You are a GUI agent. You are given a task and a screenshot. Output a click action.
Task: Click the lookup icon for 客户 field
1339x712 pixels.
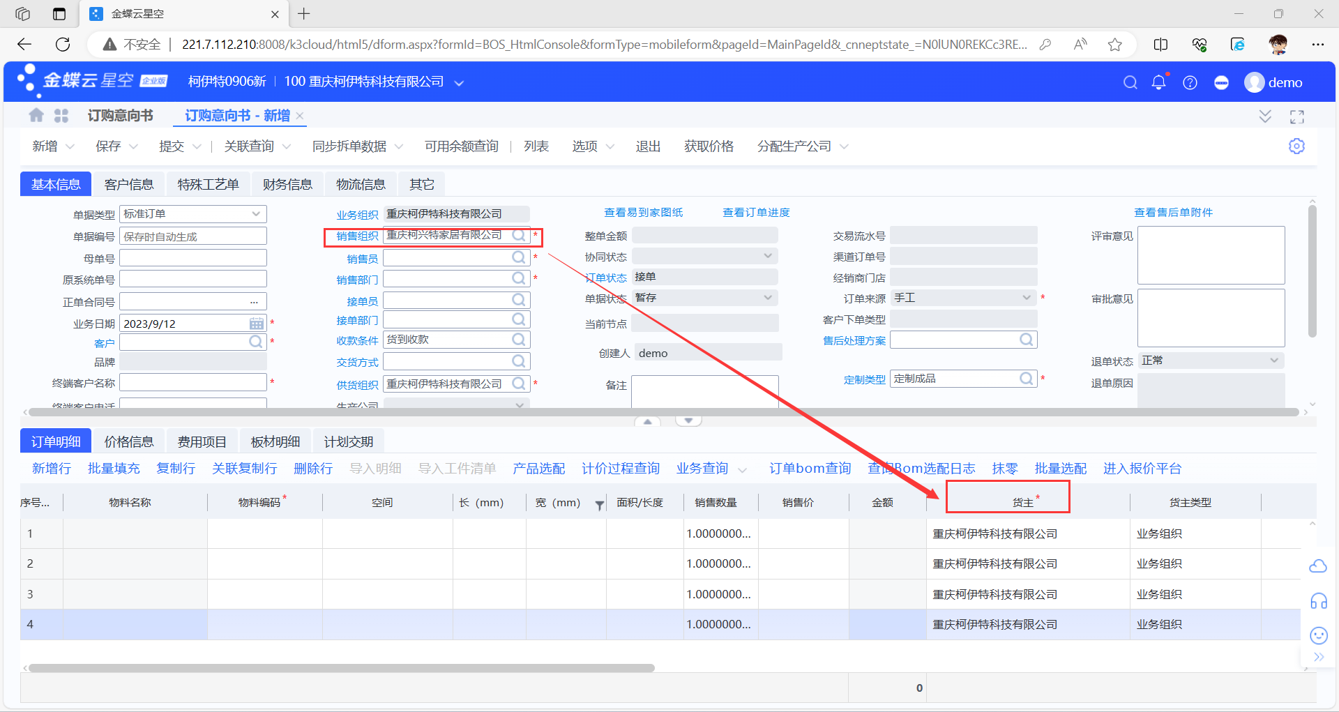[256, 342]
